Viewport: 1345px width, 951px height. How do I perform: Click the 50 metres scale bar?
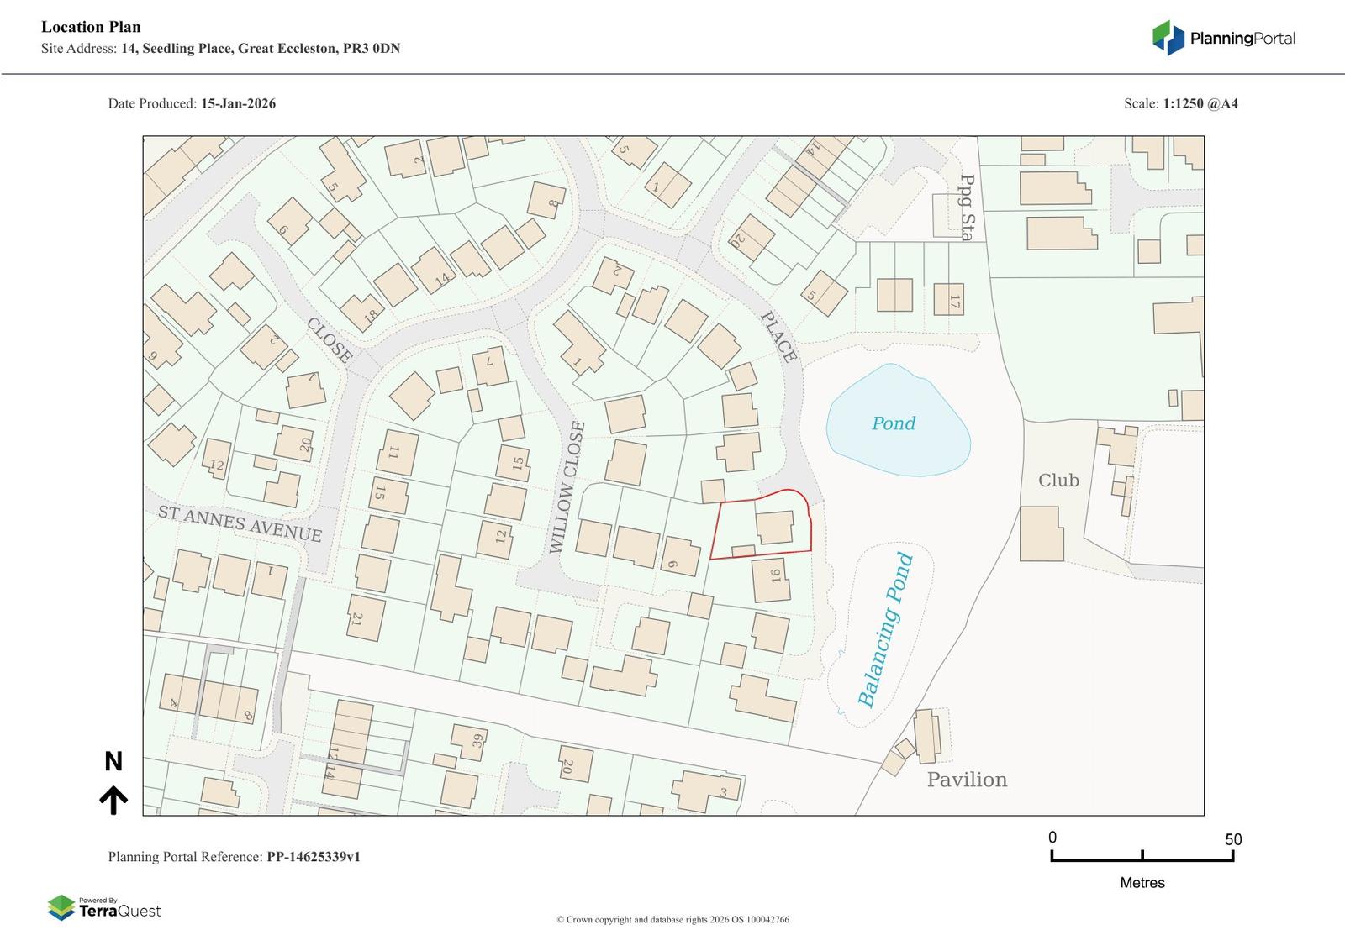tap(1142, 856)
